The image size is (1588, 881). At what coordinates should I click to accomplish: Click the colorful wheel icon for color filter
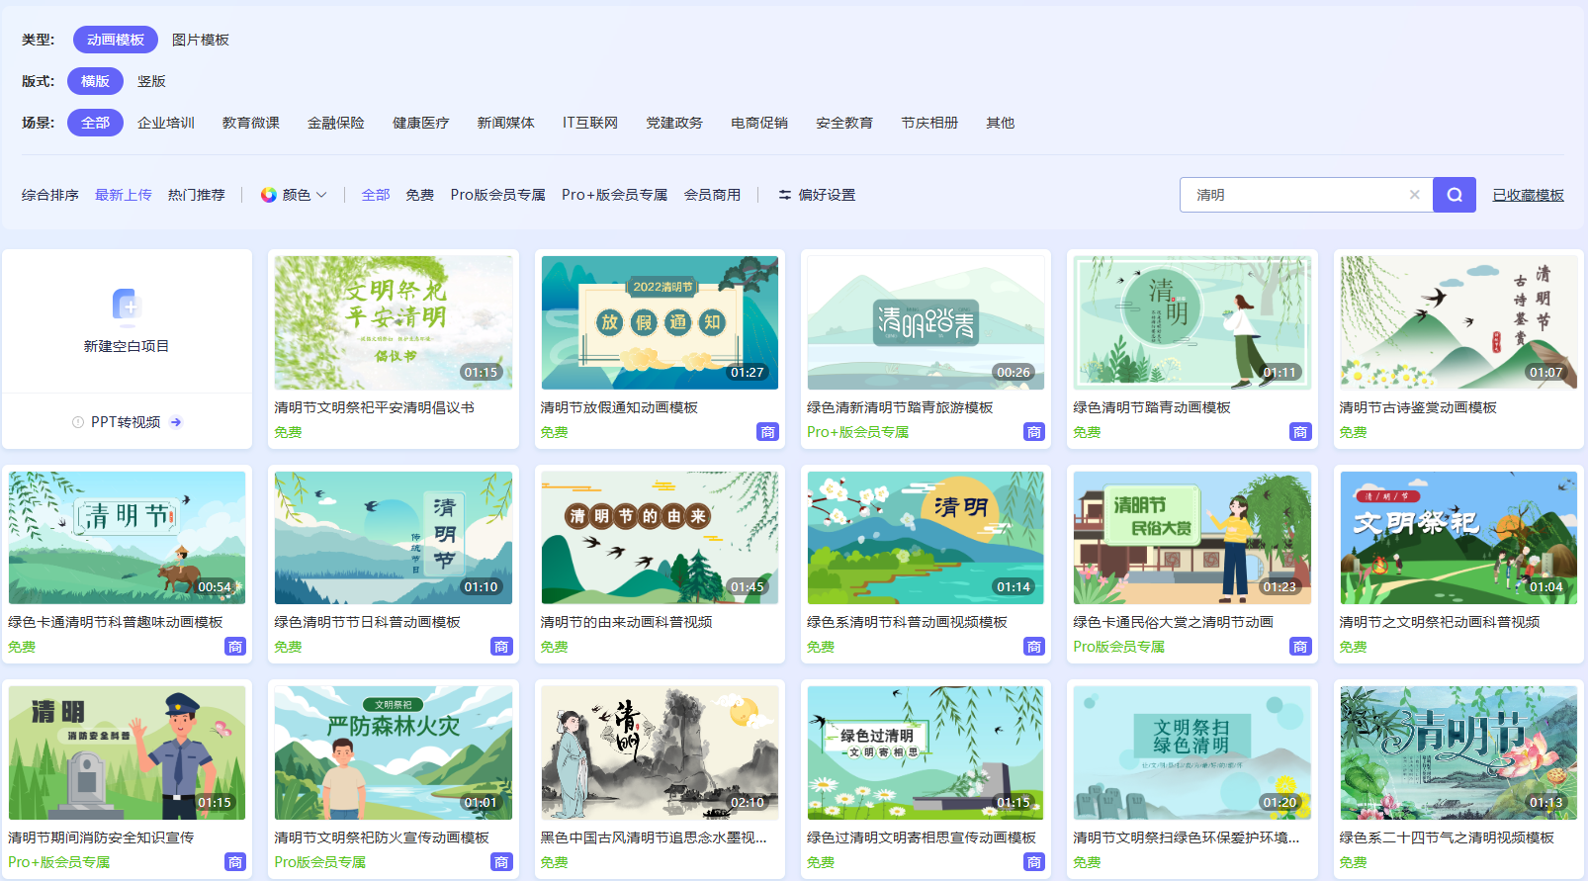tap(268, 195)
